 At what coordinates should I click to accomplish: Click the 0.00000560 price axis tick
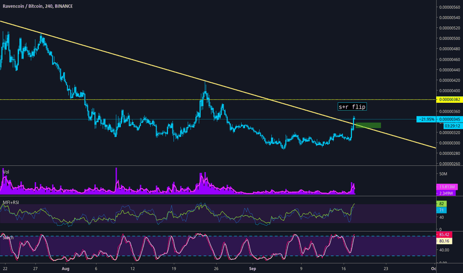coord(450,7)
